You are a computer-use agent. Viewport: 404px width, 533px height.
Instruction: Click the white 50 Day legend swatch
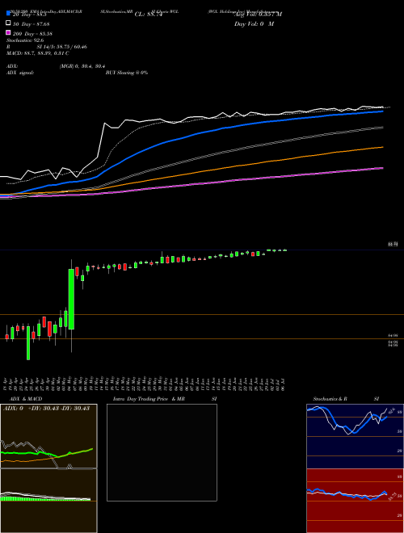[8, 23]
